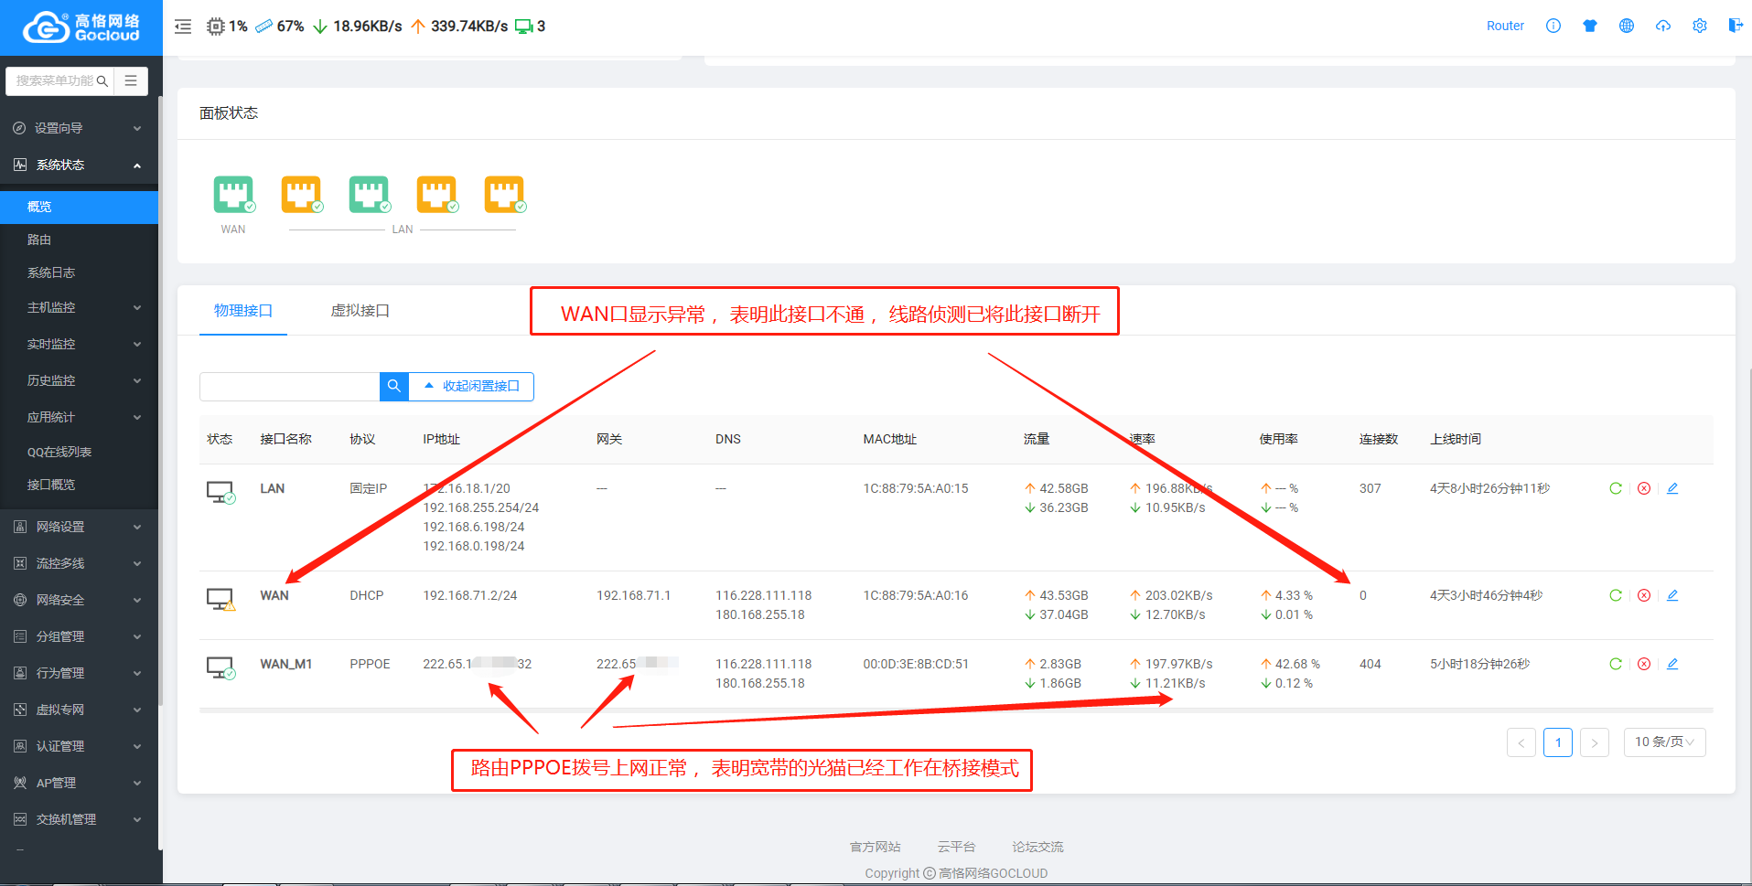This screenshot has width=1752, height=886.
Task: Click the WAN port icon in panel status
Action: pyautogui.click(x=233, y=194)
